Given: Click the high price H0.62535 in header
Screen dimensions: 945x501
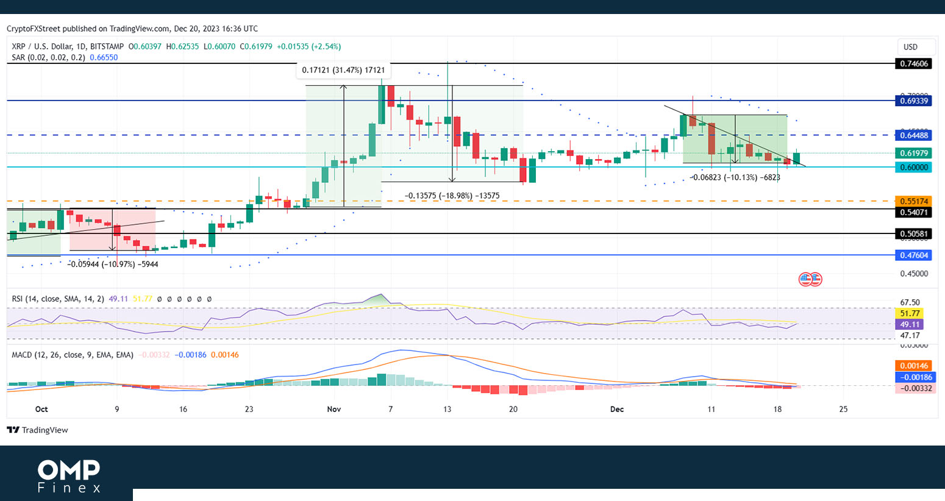Looking at the screenshot, I should click(182, 46).
